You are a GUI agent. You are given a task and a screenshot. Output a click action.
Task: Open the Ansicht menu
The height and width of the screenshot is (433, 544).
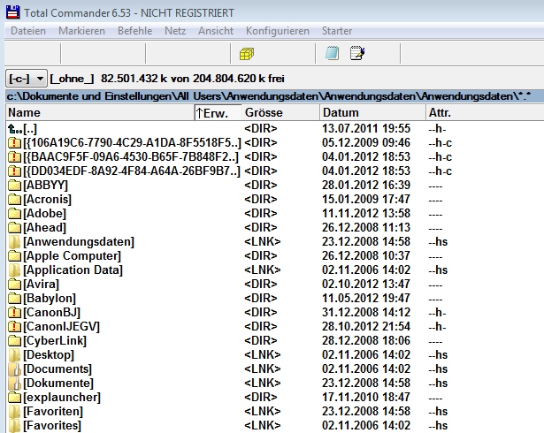[216, 31]
